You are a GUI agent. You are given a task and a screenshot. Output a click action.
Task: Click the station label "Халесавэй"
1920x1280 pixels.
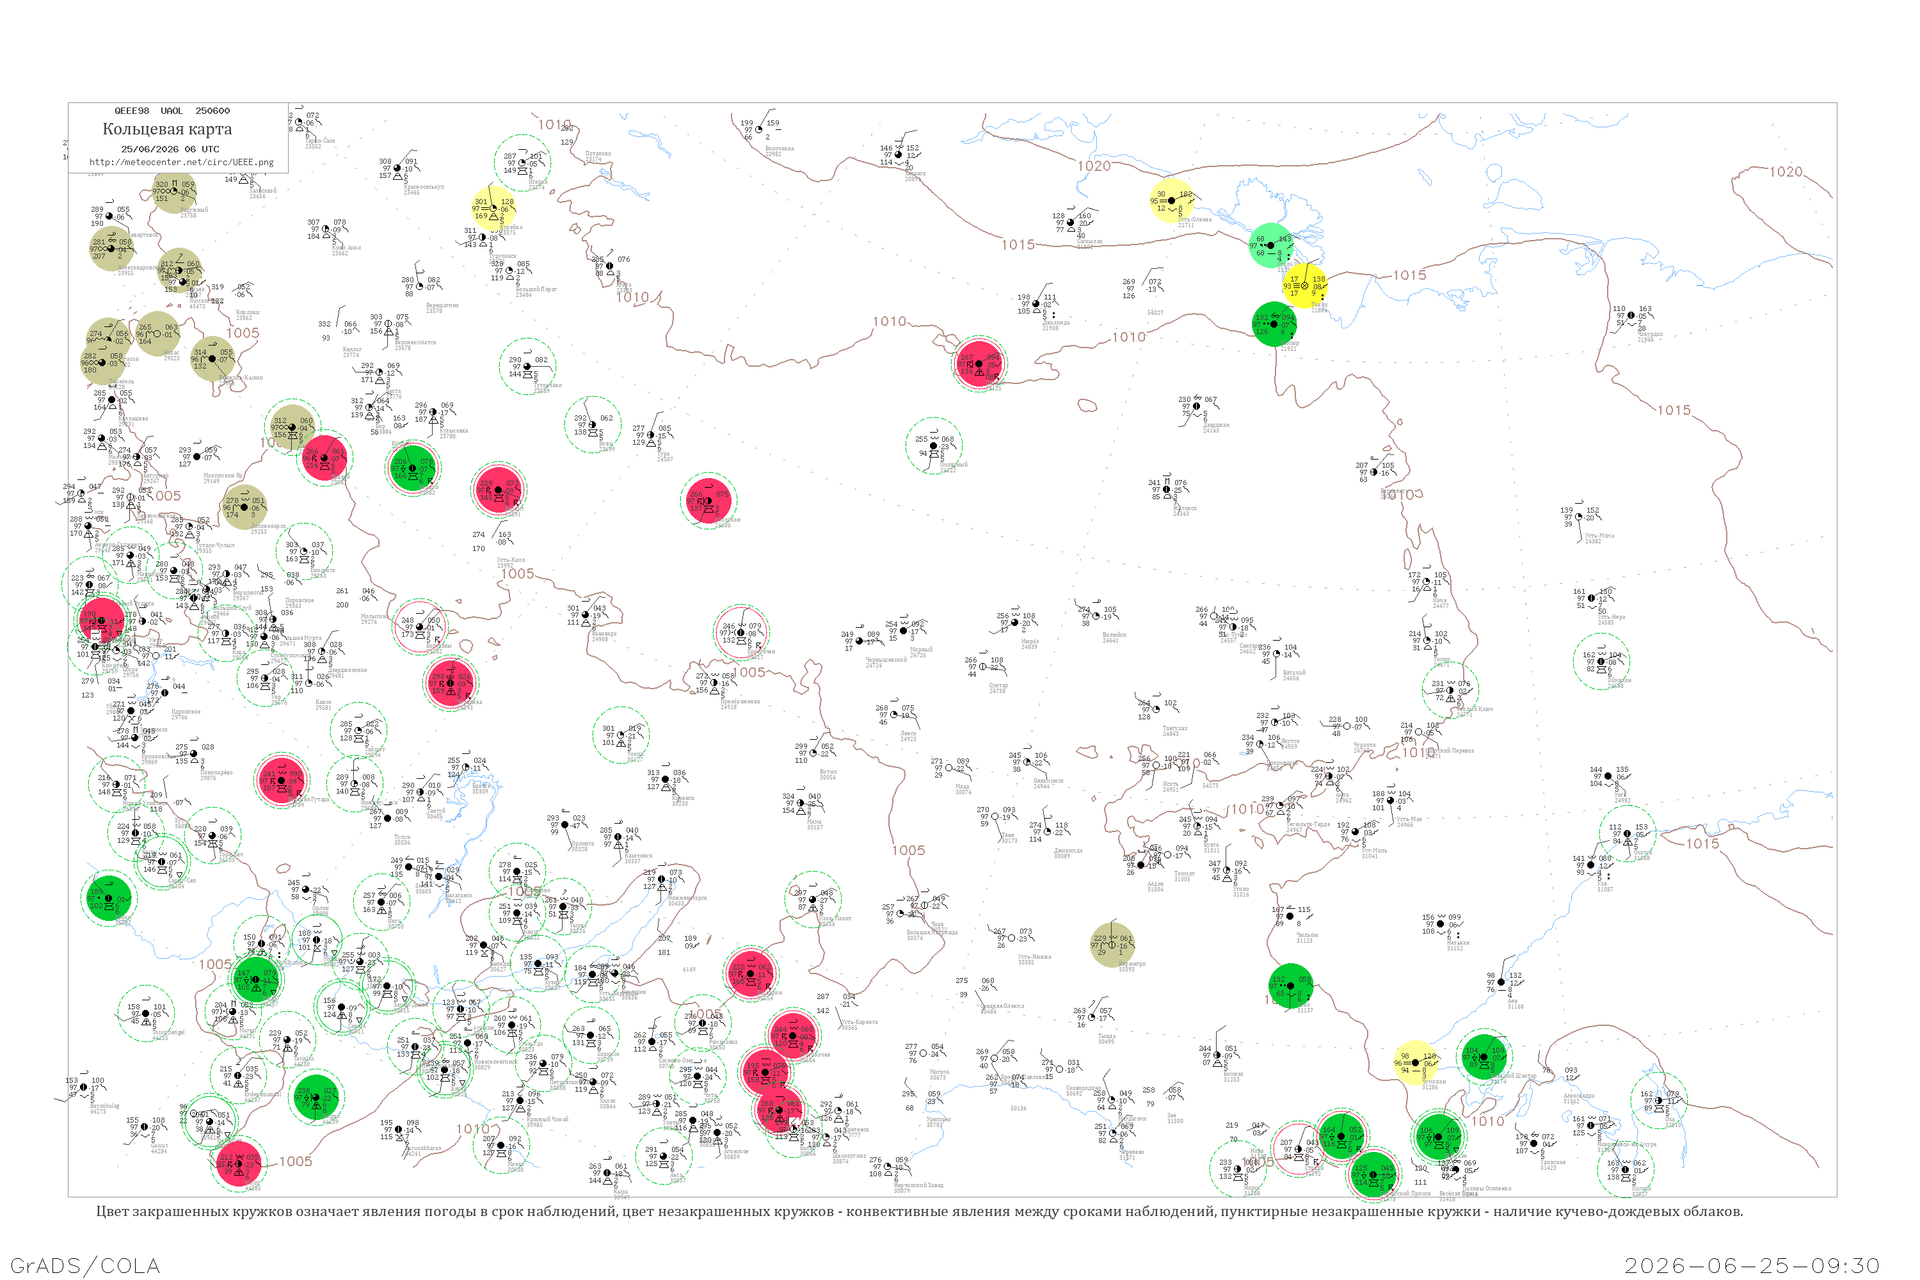point(263,190)
